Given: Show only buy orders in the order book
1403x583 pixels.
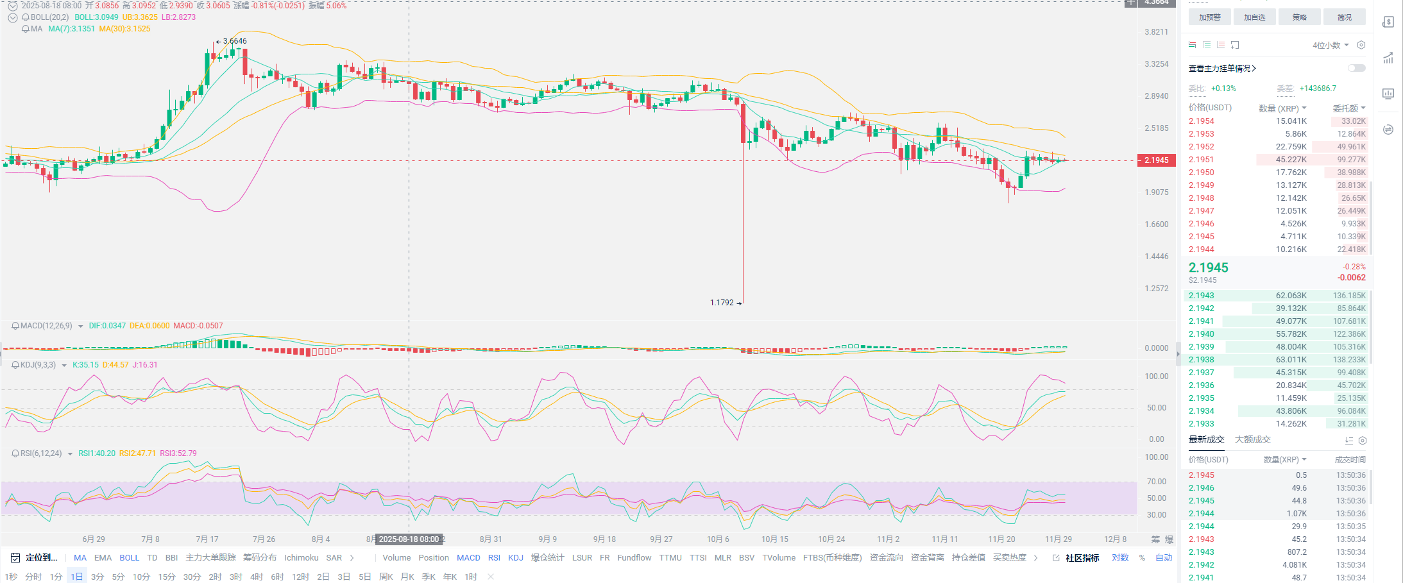Looking at the screenshot, I should tap(1207, 45).
